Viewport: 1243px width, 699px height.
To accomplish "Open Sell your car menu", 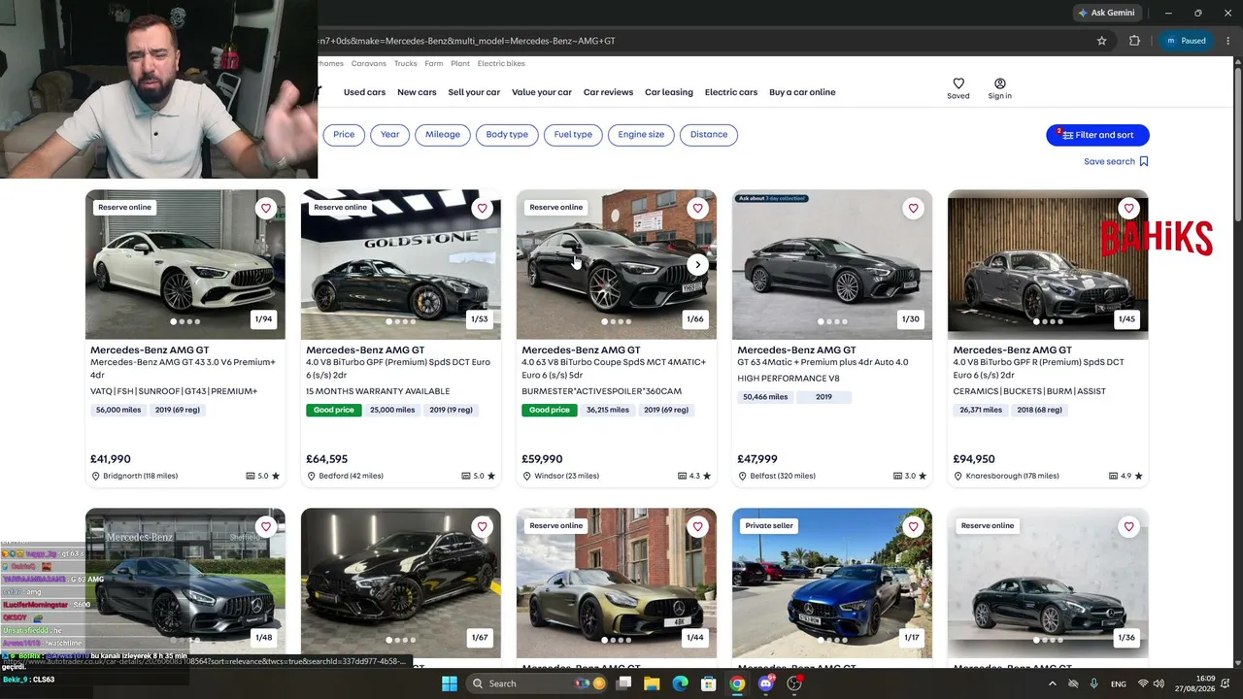I will [x=474, y=92].
